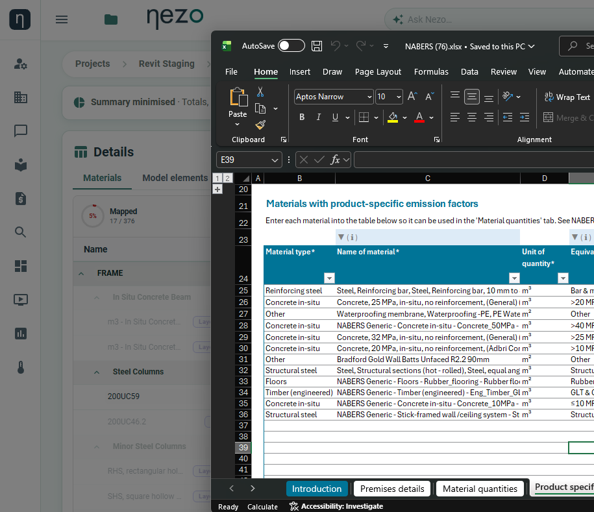Click Revit Staging breadcrumb in Nezo
Image resolution: width=594 pixels, height=512 pixels.
point(167,64)
